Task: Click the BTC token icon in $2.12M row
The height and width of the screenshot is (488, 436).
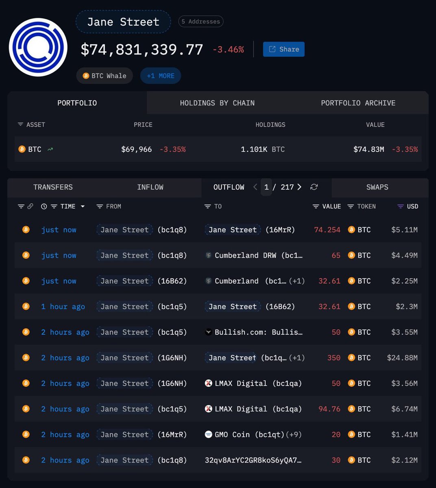Action: click(x=351, y=460)
